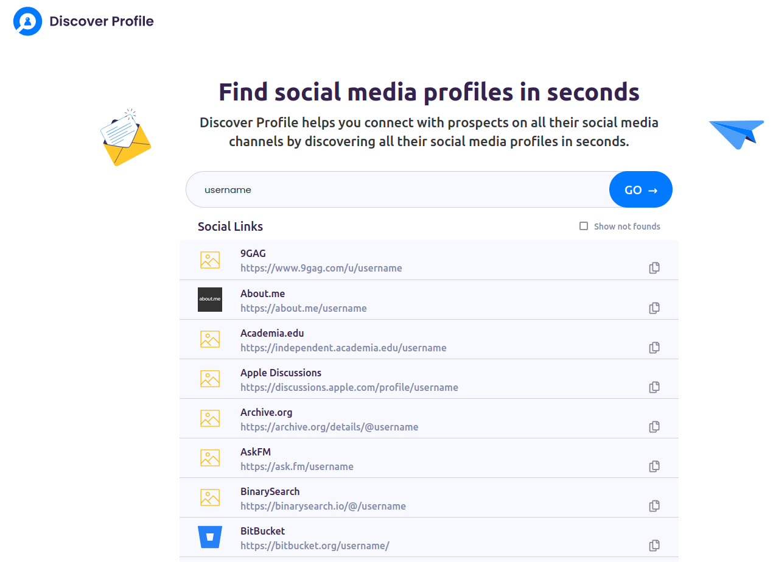This screenshot has width=773, height=562.
Task: Copy the BinarySearch profile link
Action: coord(654,506)
